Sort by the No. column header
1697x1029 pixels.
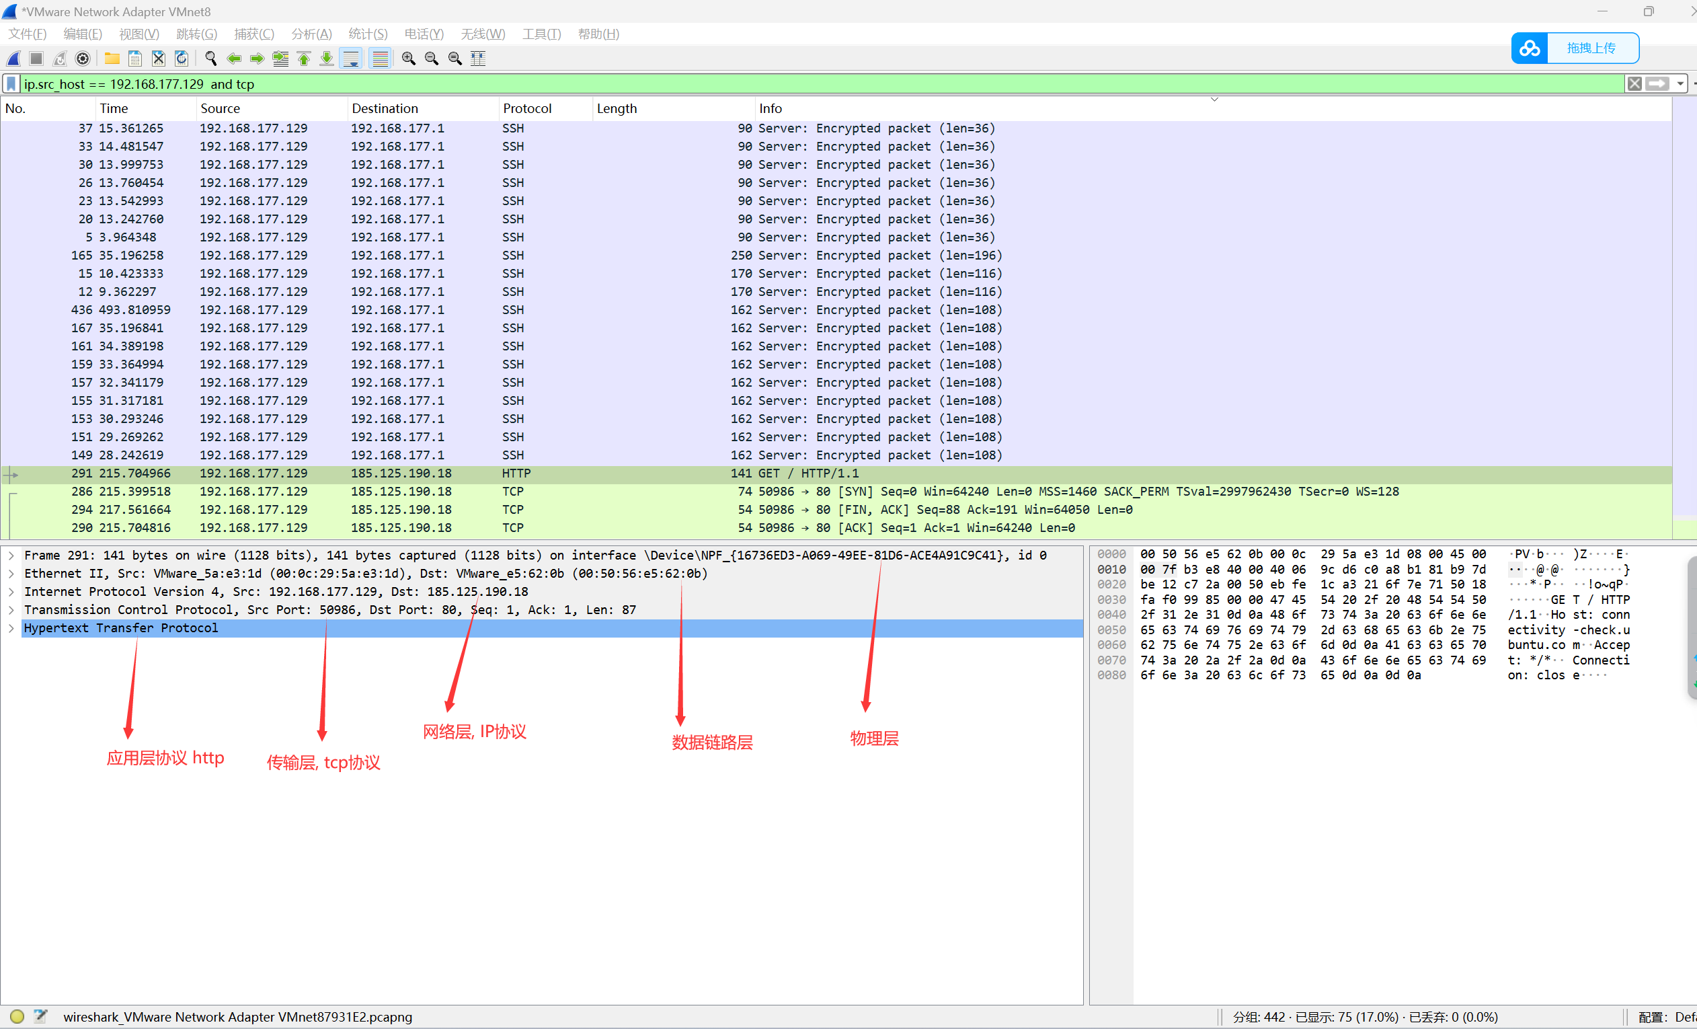click(x=48, y=108)
